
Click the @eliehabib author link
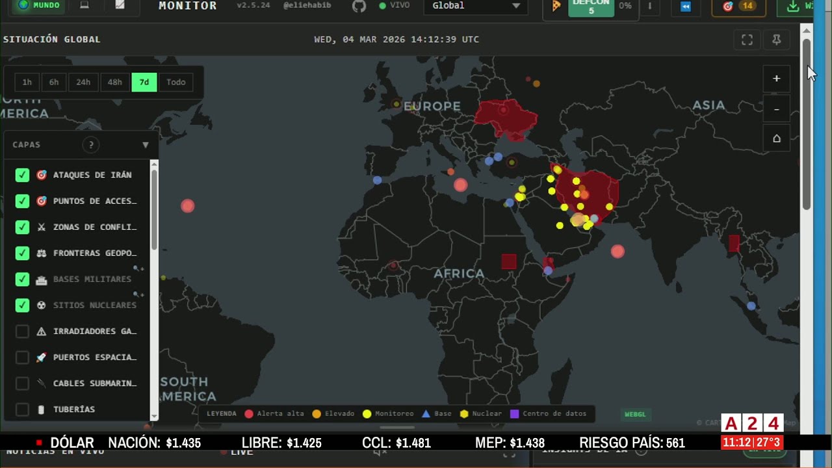307,5
